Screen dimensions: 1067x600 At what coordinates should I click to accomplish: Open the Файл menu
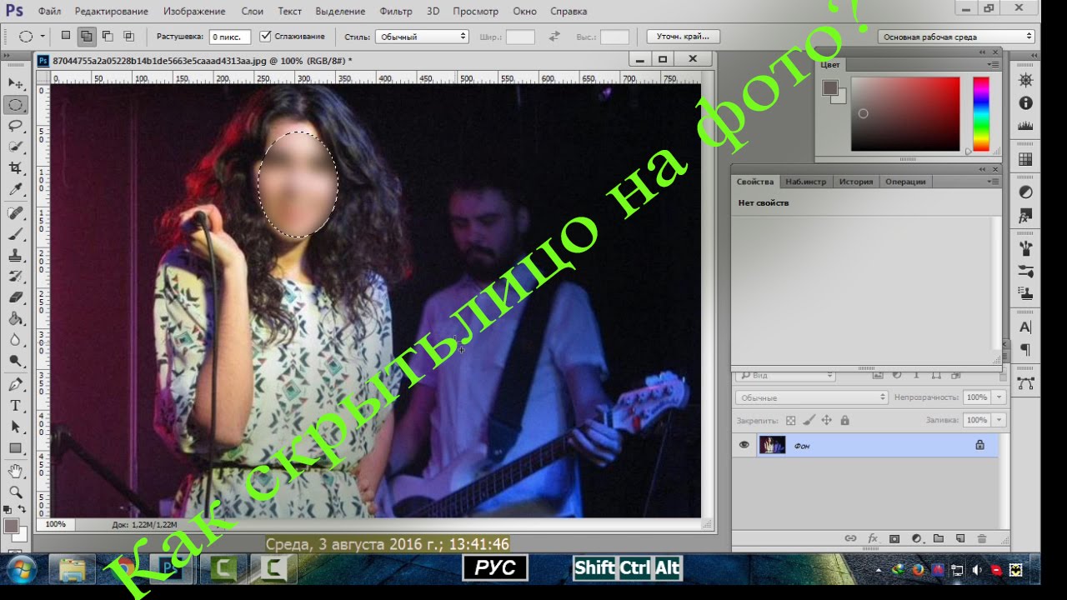coord(49,12)
